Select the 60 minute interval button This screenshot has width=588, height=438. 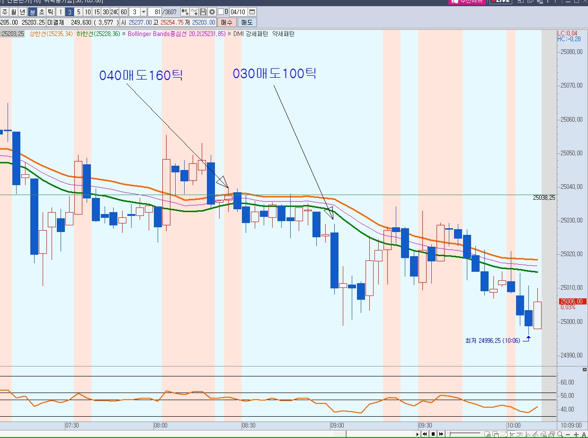[x=124, y=12]
